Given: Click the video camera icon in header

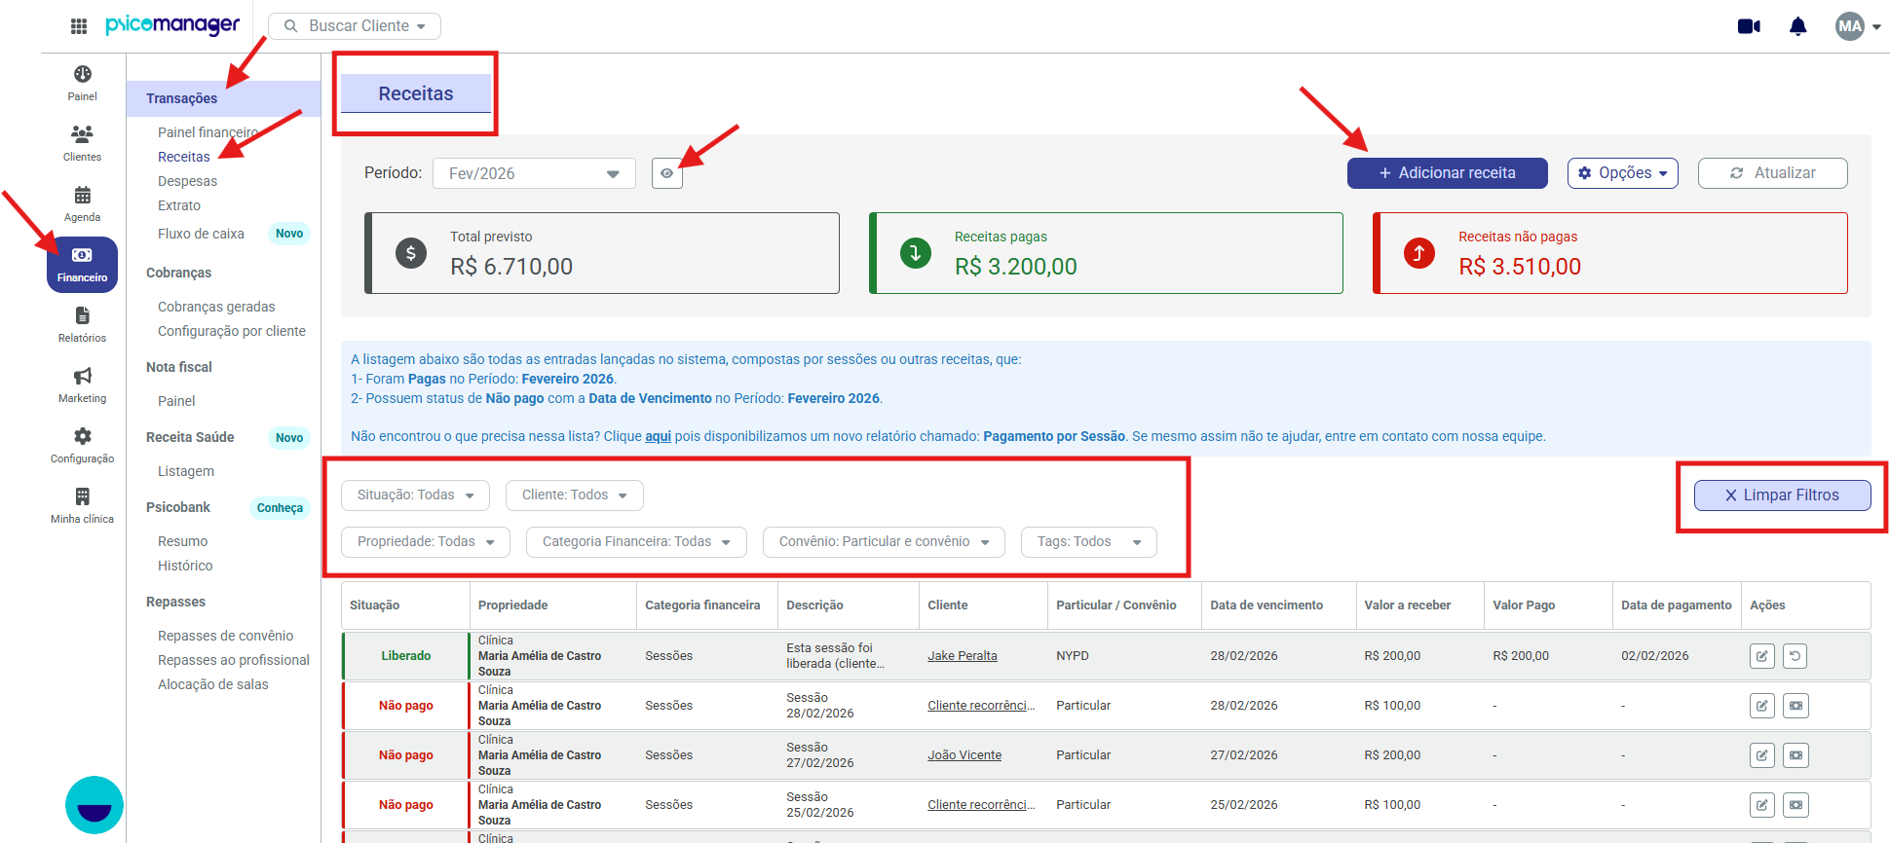Looking at the screenshot, I should (1749, 26).
